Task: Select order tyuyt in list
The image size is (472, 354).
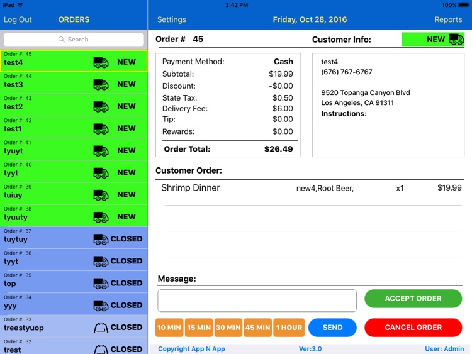Action: pyautogui.click(x=74, y=150)
